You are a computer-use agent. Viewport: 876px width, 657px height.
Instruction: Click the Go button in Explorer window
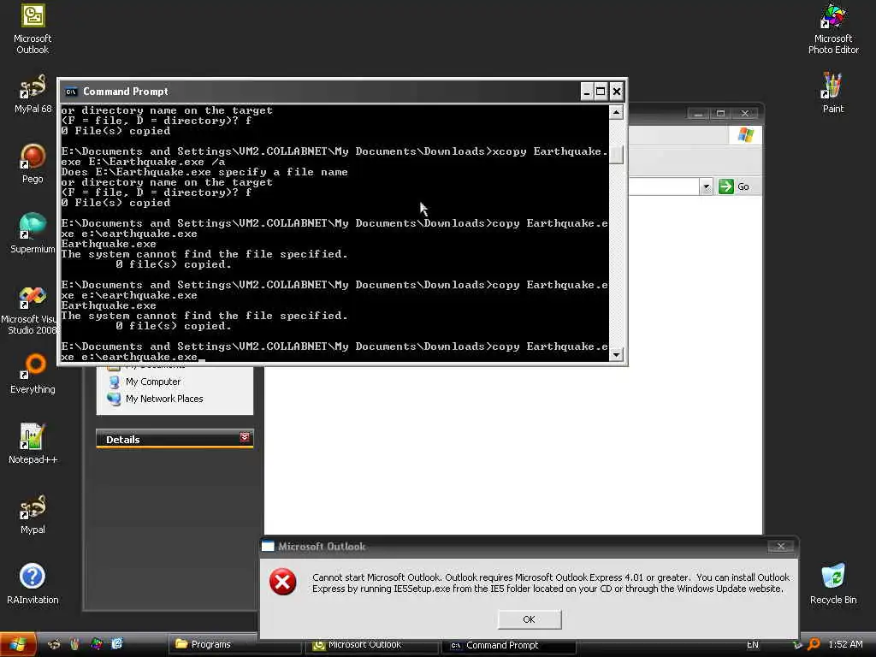tap(734, 186)
